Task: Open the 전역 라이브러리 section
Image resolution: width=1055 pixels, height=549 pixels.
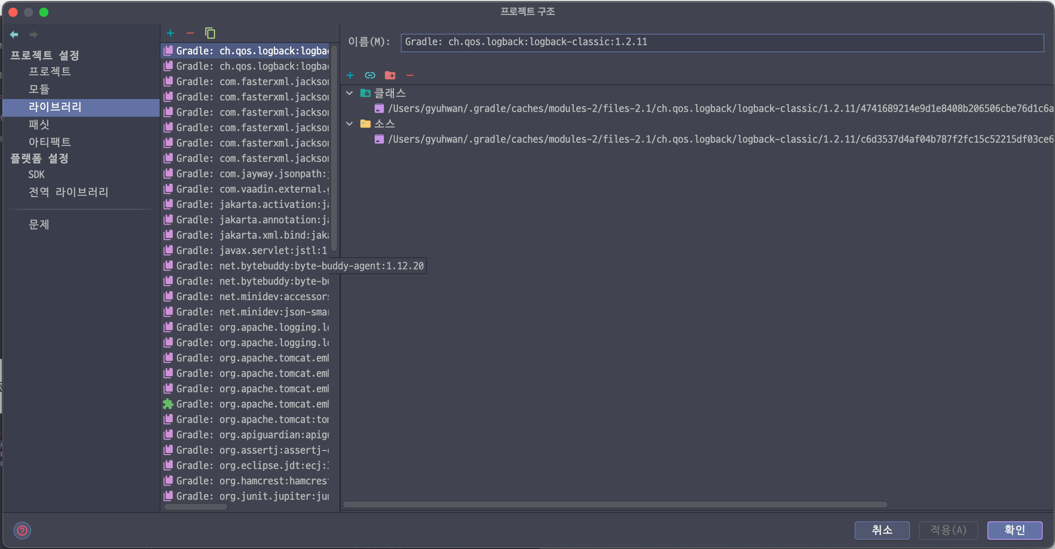Action: coord(68,192)
